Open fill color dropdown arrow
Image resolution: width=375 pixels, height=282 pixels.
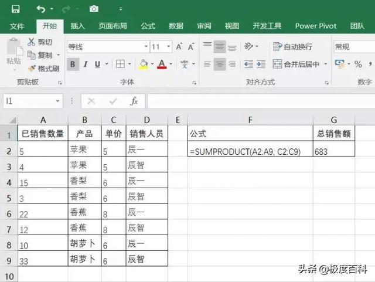coord(152,64)
